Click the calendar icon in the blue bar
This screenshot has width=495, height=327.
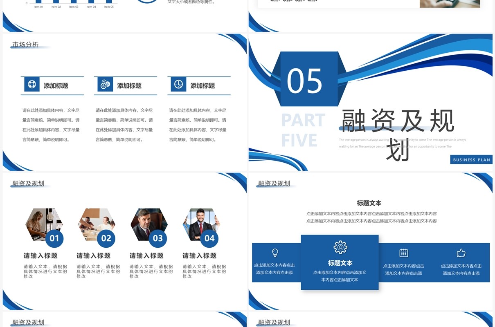pyautogui.click(x=404, y=253)
